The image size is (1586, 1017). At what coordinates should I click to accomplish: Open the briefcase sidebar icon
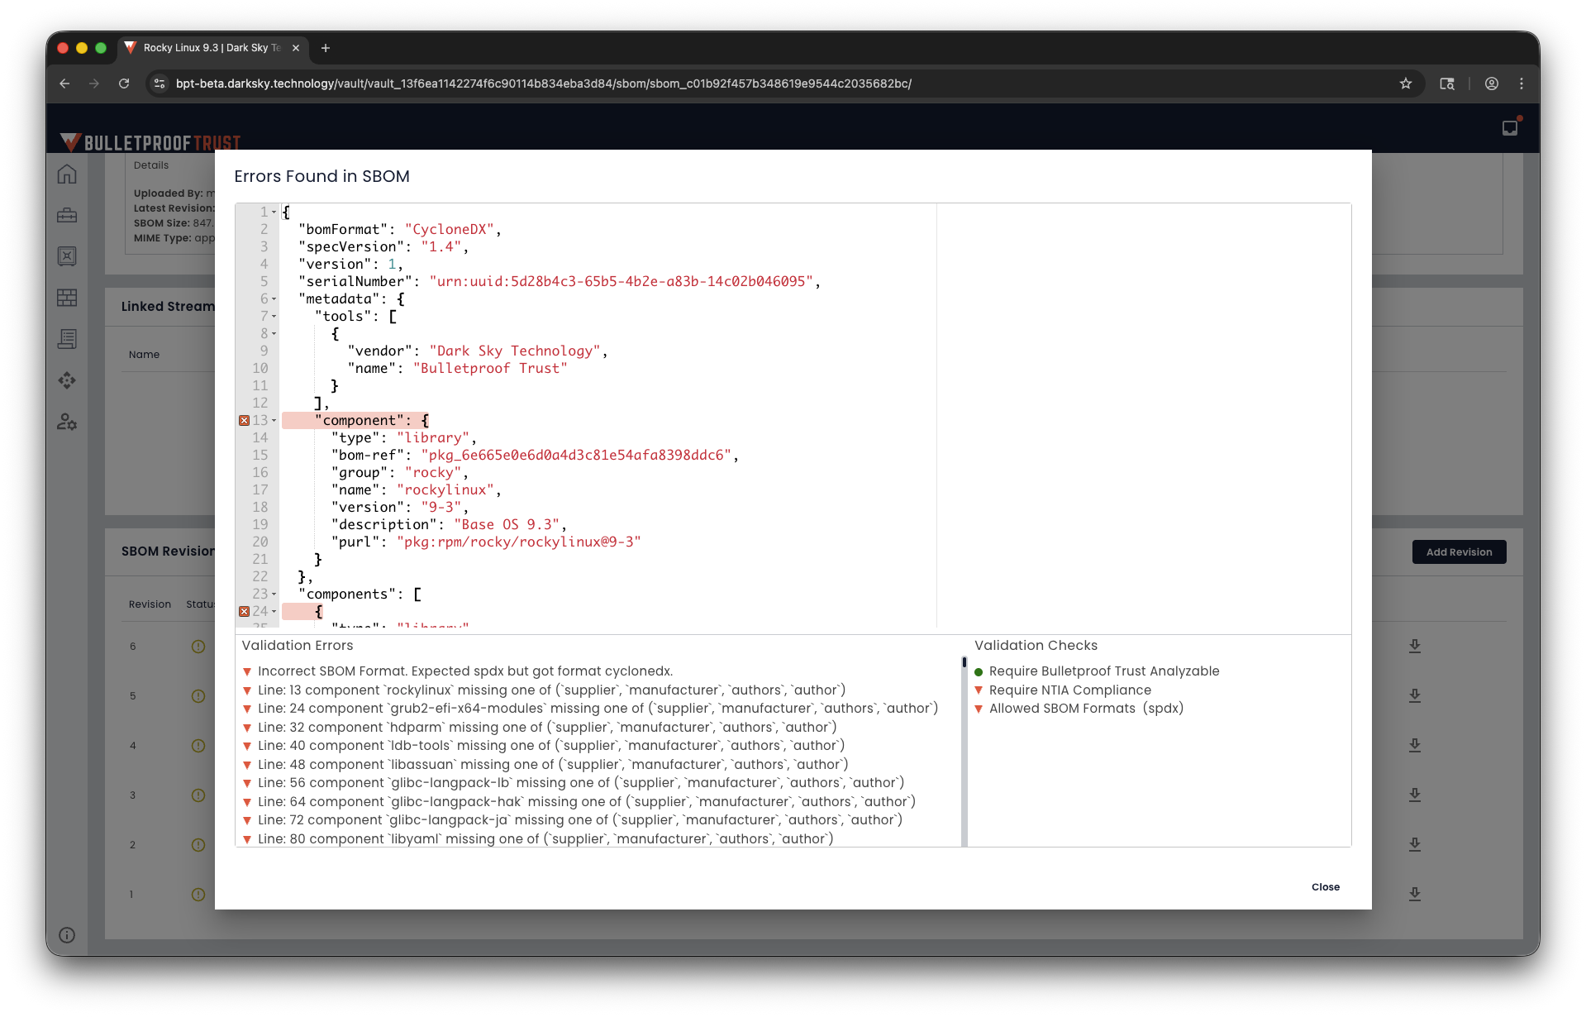click(67, 215)
